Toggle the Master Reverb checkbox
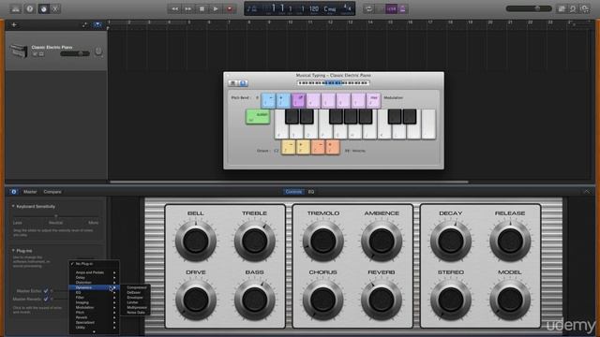This screenshot has width=600, height=337. click(x=46, y=300)
